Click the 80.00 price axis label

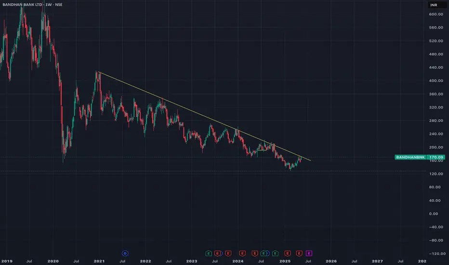click(x=435, y=187)
